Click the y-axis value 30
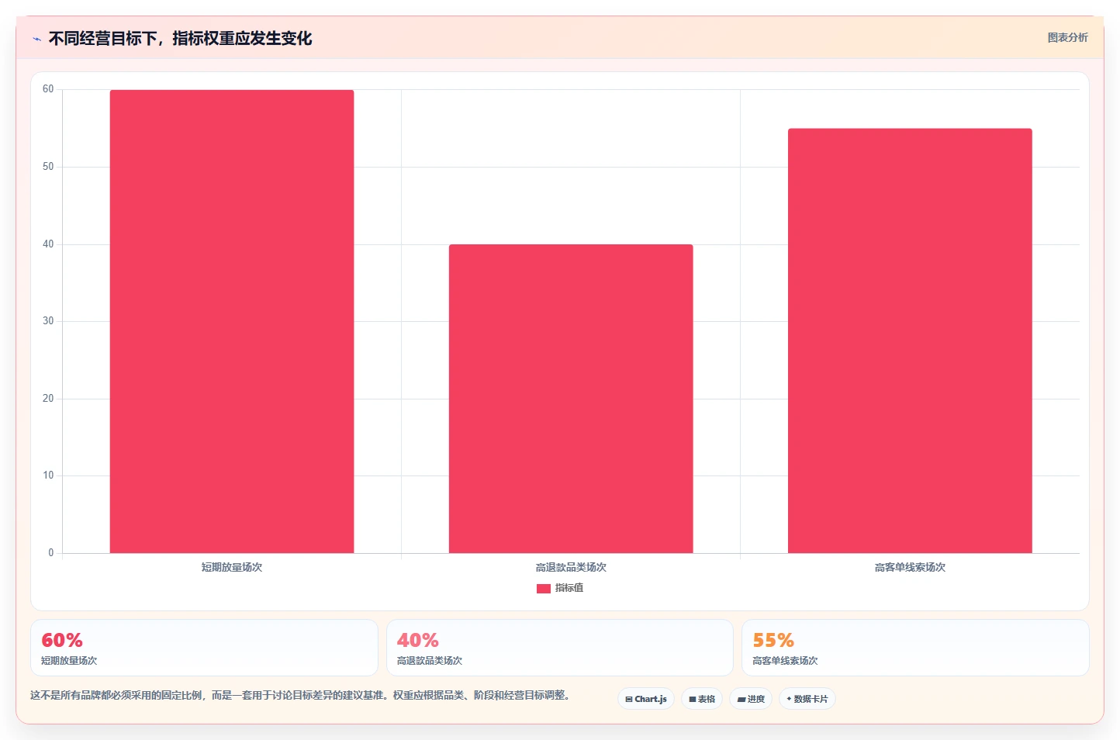Image resolution: width=1120 pixels, height=740 pixels. tap(48, 321)
